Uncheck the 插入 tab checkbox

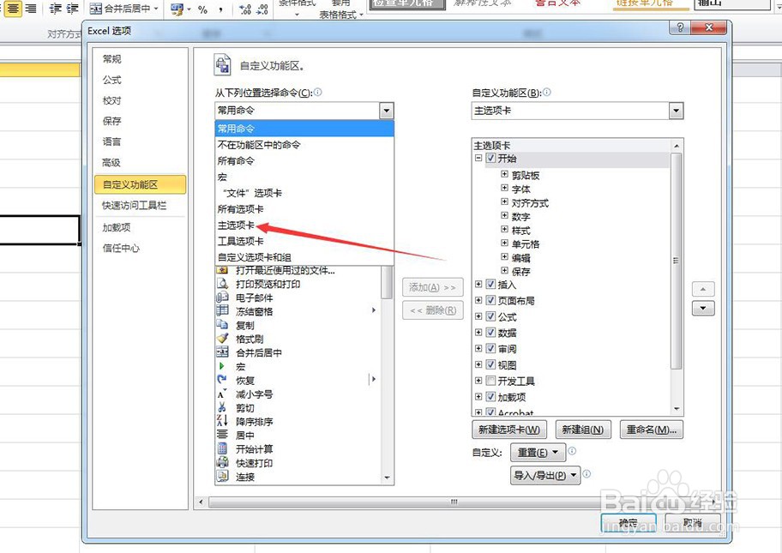490,285
